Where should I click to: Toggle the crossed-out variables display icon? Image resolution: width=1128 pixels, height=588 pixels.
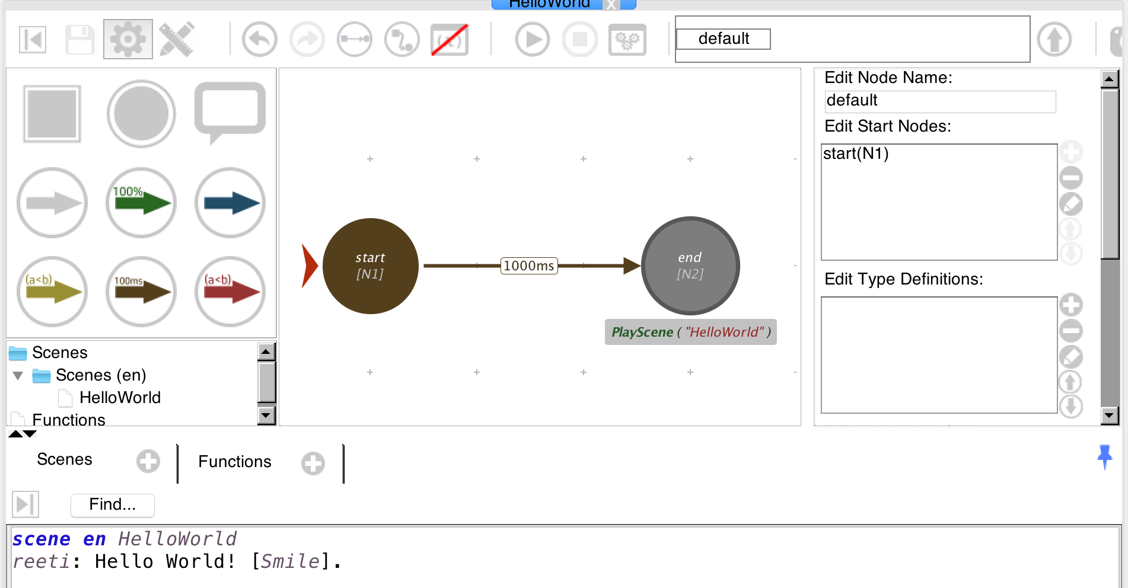pyautogui.click(x=450, y=40)
